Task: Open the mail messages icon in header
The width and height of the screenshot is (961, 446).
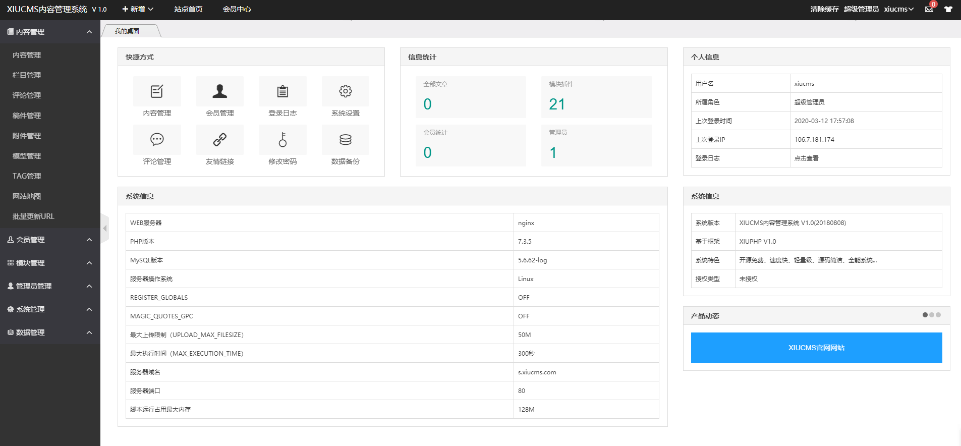Action: click(929, 9)
